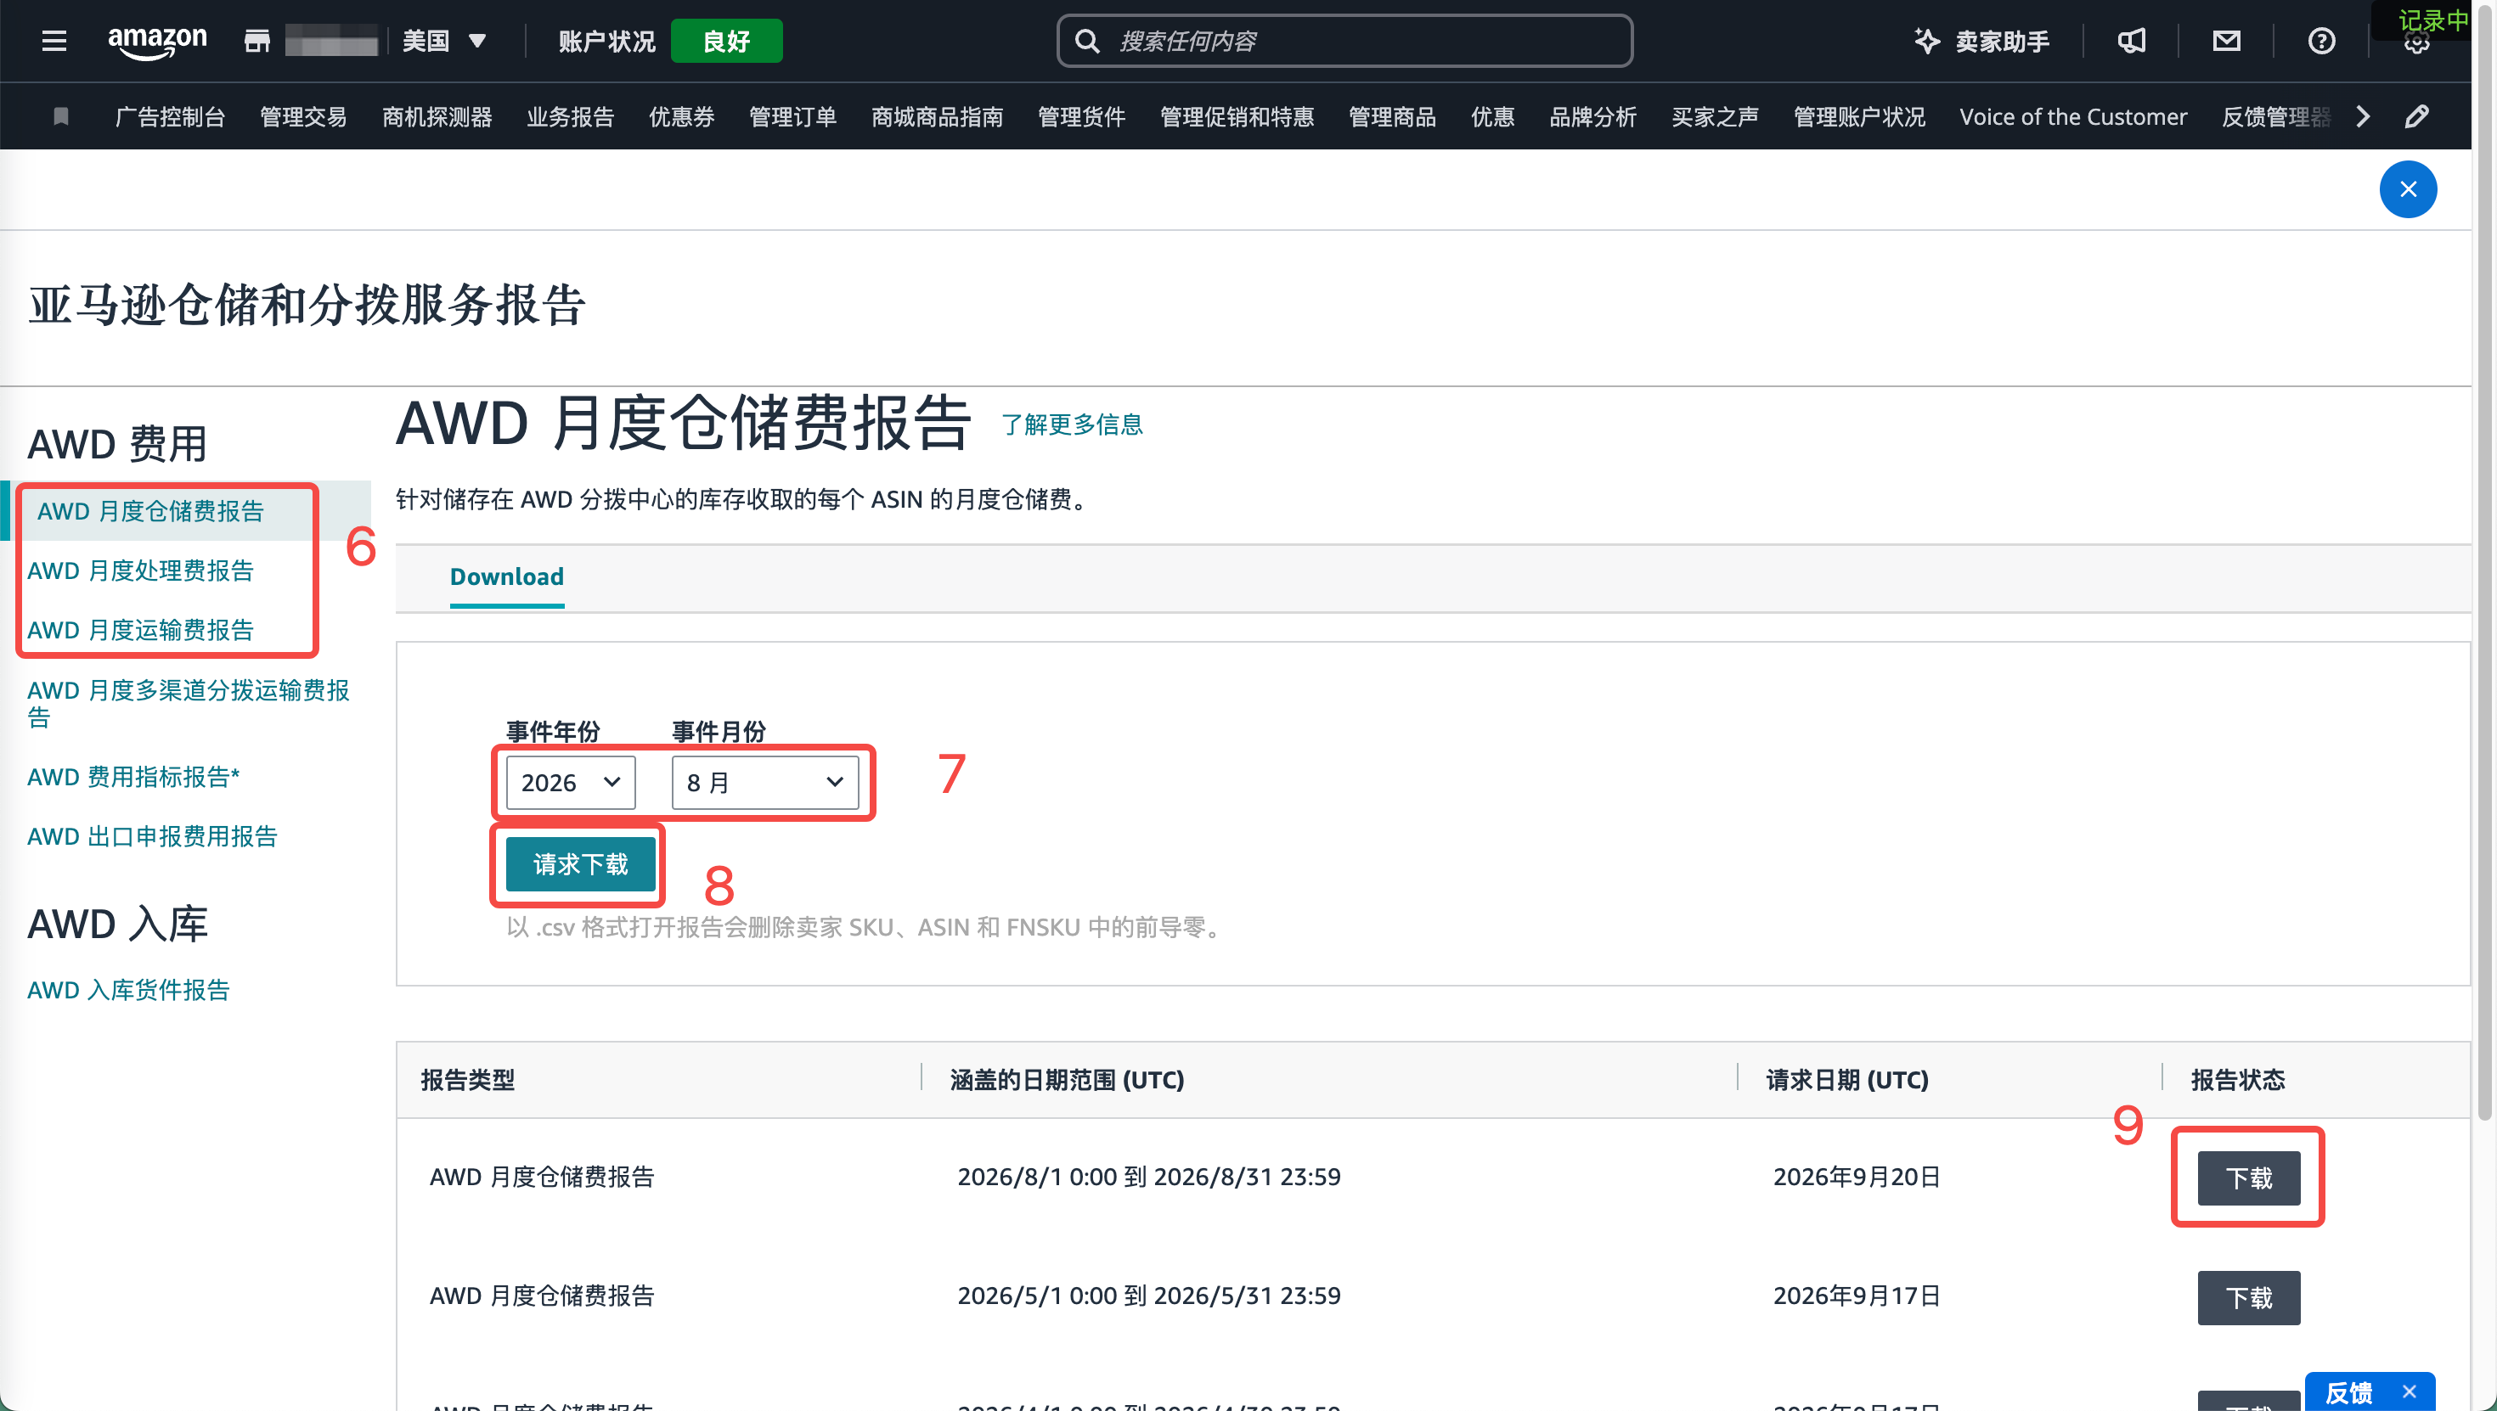The width and height of the screenshot is (2497, 1411).
Task: Download the 2026/8/1 report
Action: pos(2249,1178)
